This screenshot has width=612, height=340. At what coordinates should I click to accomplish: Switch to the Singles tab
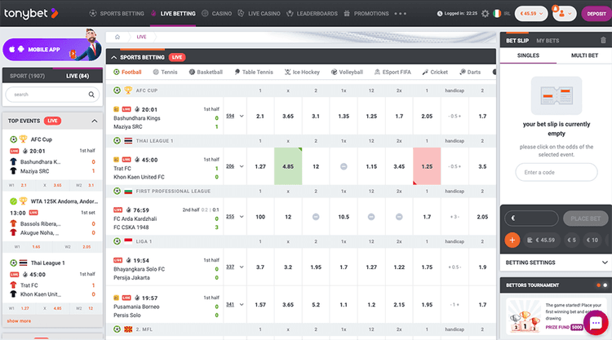pos(528,55)
